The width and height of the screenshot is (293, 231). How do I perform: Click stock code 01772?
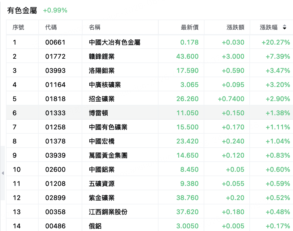pos(55,57)
